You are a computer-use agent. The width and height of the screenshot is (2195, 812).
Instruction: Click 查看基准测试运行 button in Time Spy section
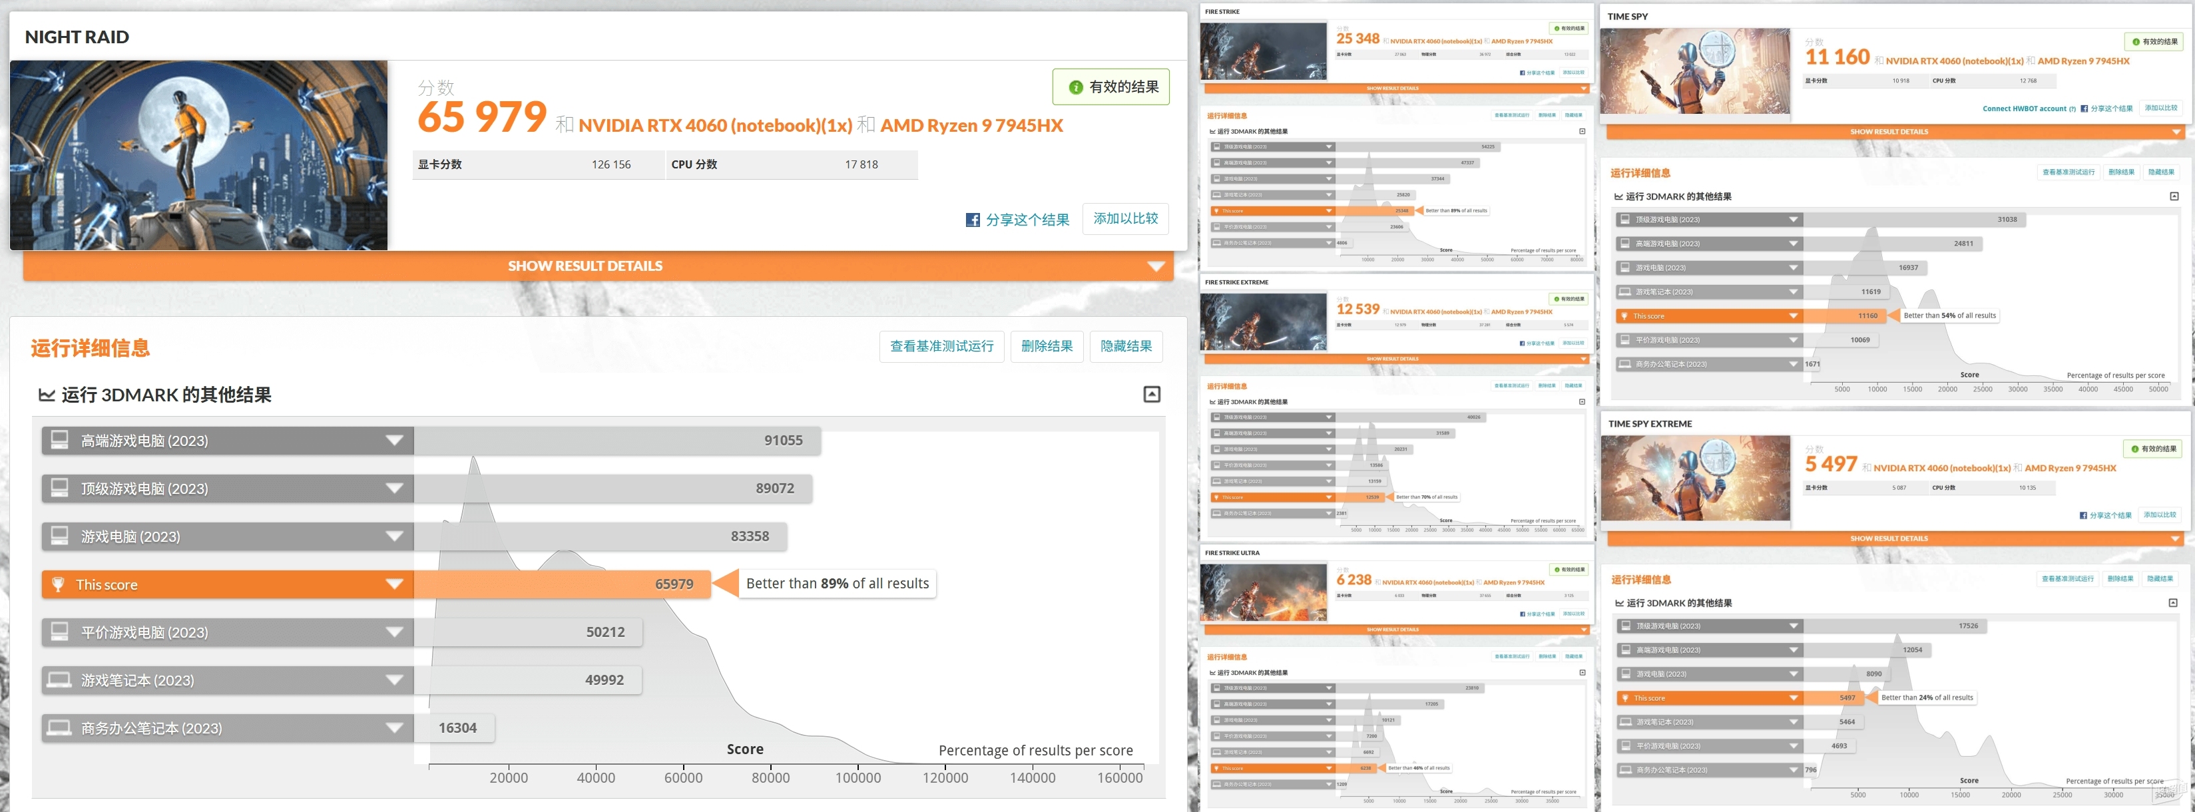2068,172
